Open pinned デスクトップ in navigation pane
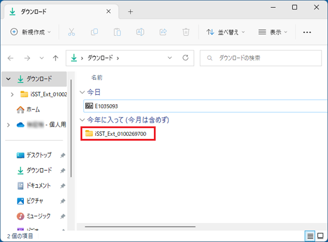 click(x=34, y=155)
